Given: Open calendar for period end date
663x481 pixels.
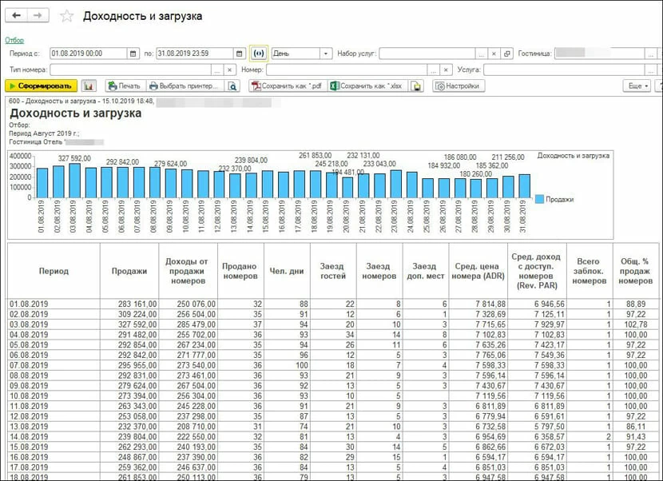Looking at the screenshot, I should click(238, 54).
